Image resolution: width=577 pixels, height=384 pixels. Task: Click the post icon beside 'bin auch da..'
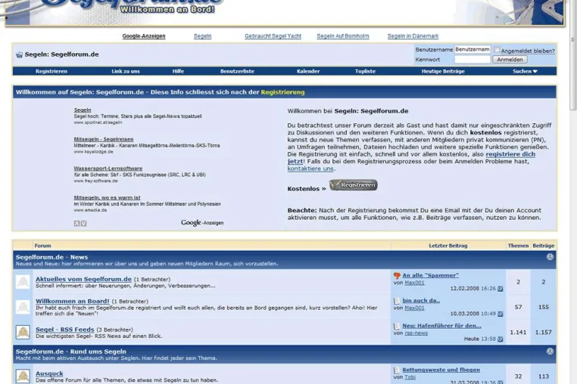coord(397,301)
